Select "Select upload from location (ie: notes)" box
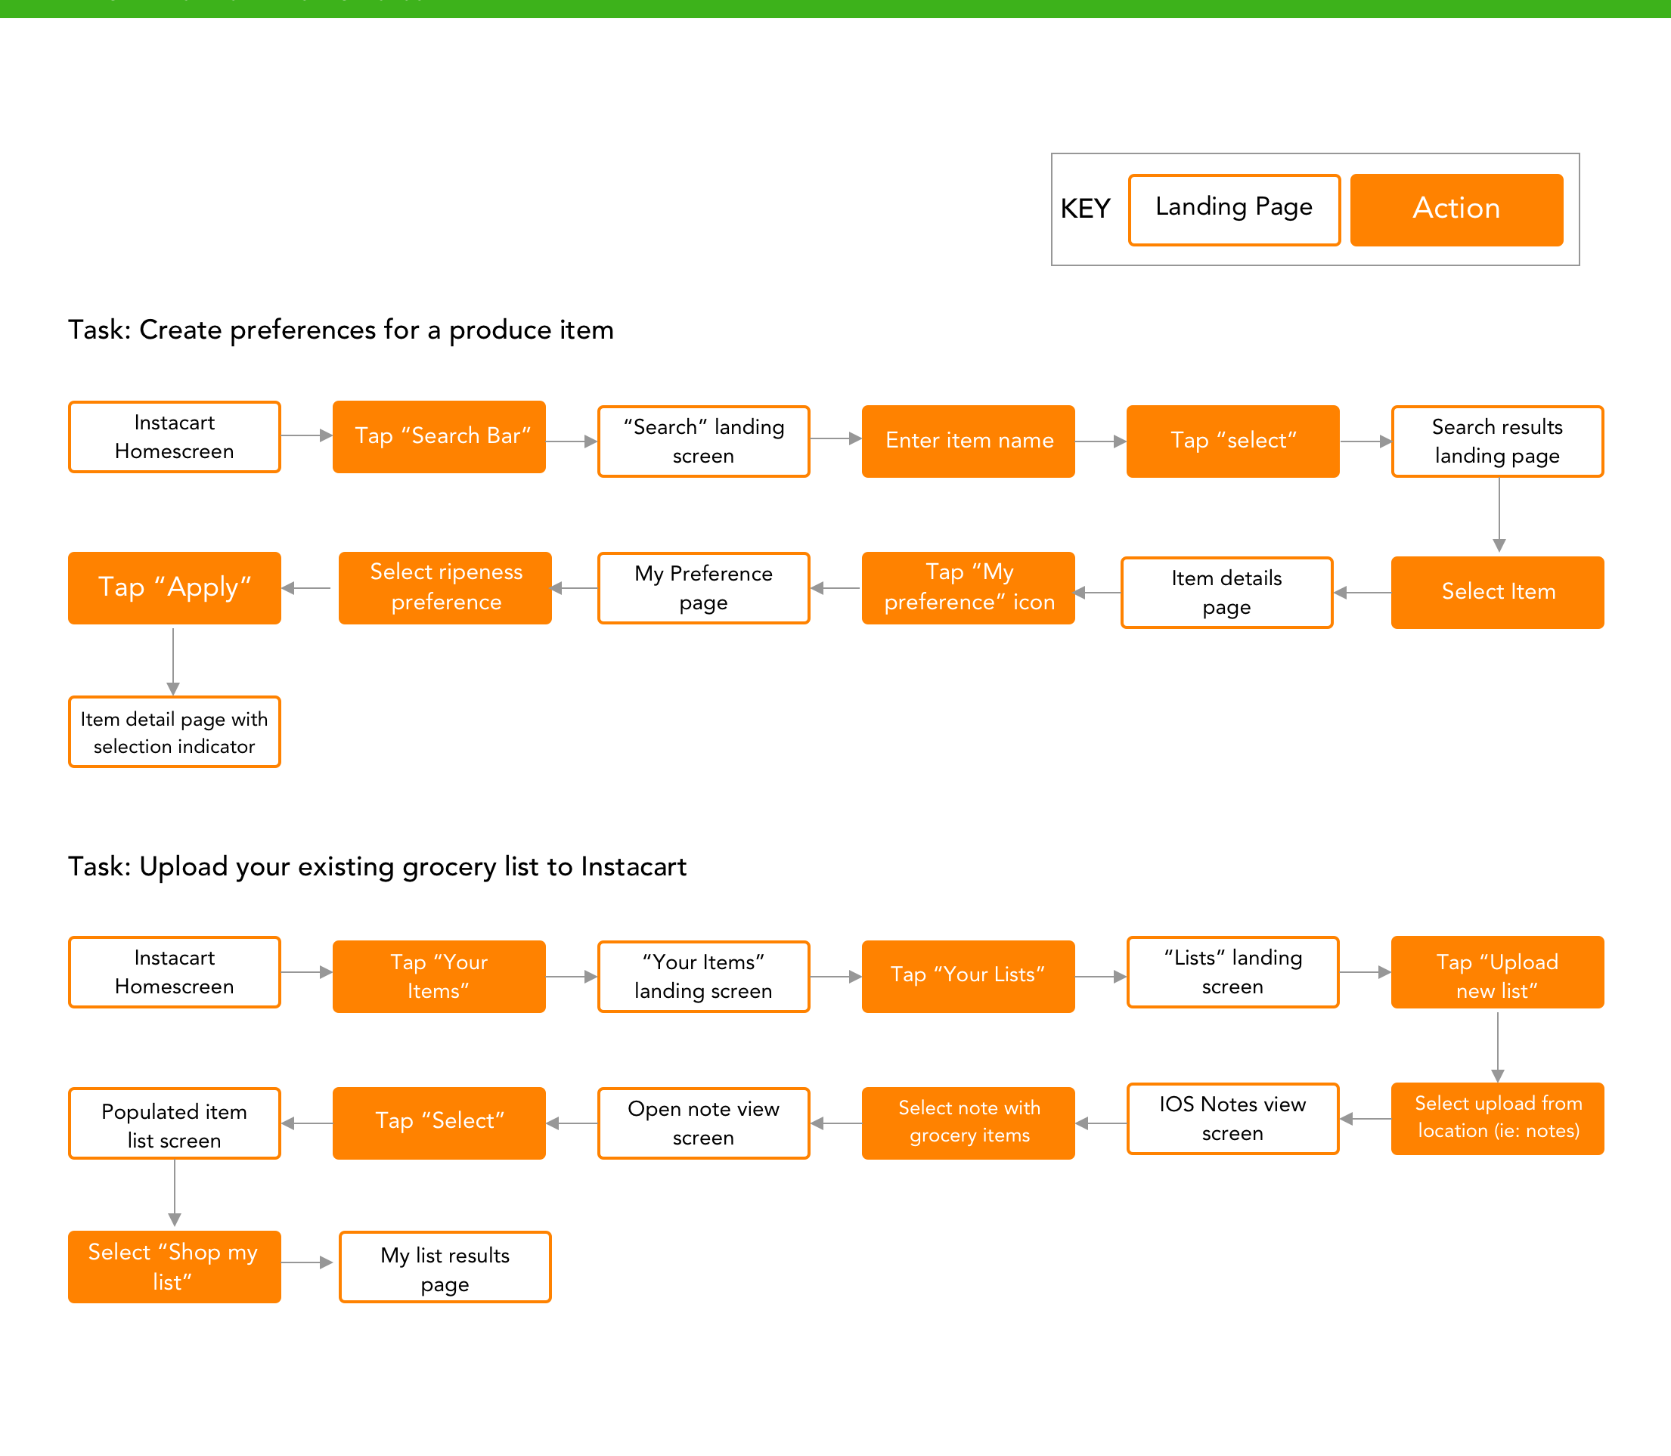The image size is (1671, 1456). tap(1498, 1119)
